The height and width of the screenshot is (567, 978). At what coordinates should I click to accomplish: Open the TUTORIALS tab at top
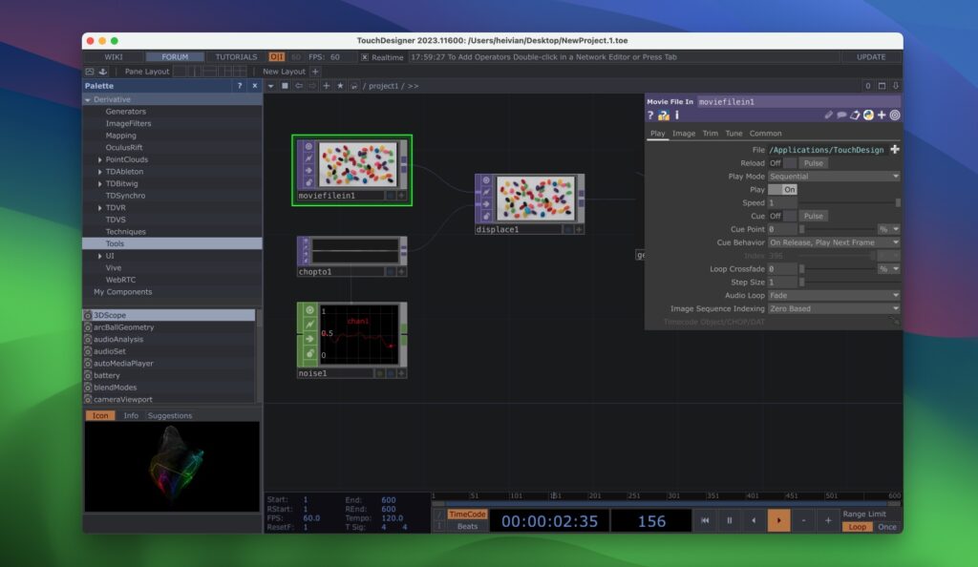click(235, 56)
